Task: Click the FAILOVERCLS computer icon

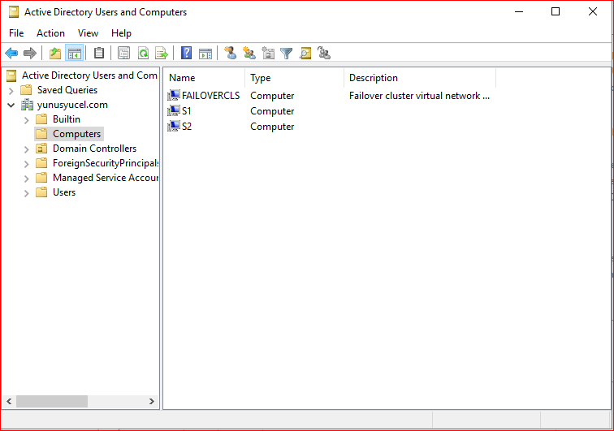Action: (174, 96)
